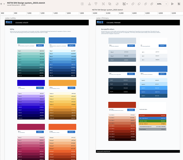Click the hex code button under Error Red
The height and width of the screenshot is (160, 183).
click(x=131, y=110)
